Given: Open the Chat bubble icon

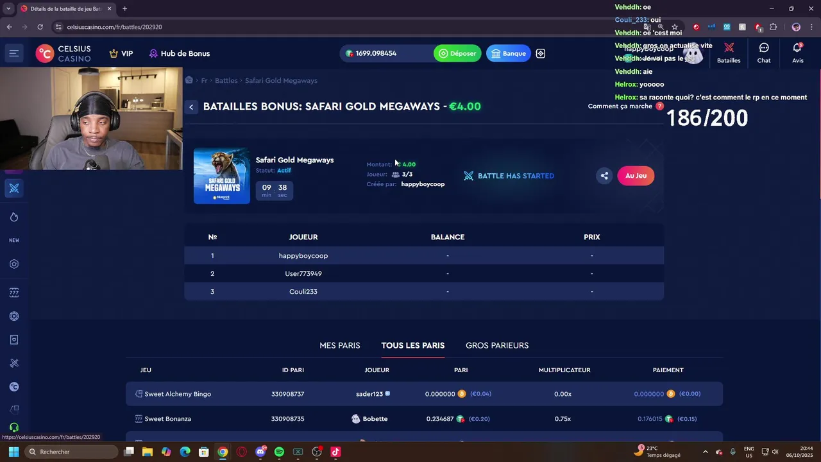Looking at the screenshot, I should pyautogui.click(x=764, y=53).
